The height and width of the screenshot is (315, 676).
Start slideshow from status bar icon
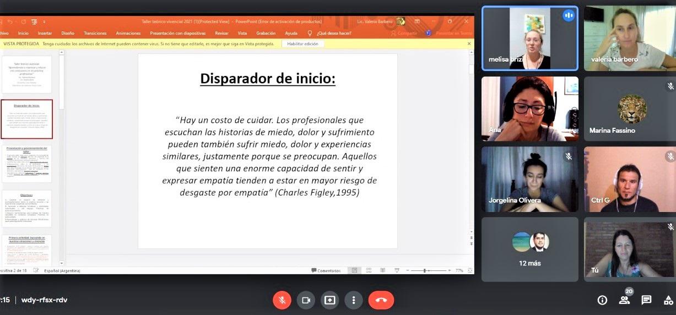tap(397, 270)
